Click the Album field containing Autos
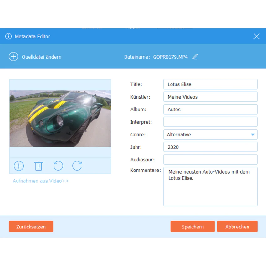 (x=210, y=110)
